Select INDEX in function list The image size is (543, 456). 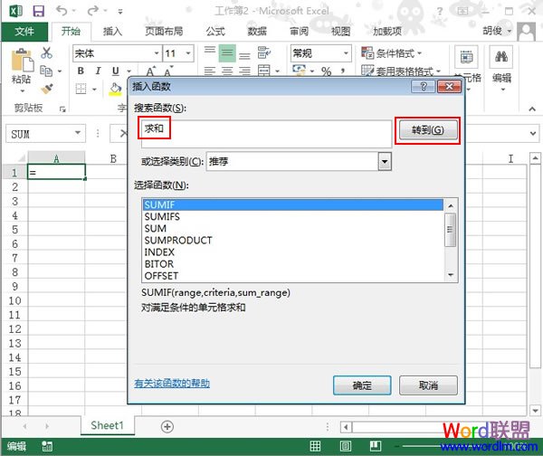click(292, 252)
